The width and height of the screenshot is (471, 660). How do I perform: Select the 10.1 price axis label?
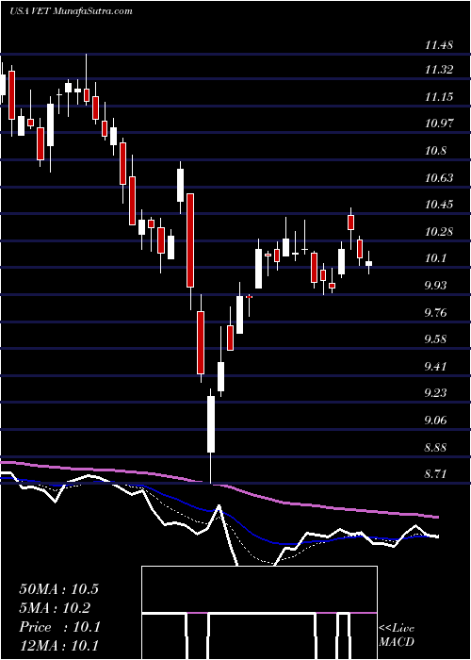(435, 258)
